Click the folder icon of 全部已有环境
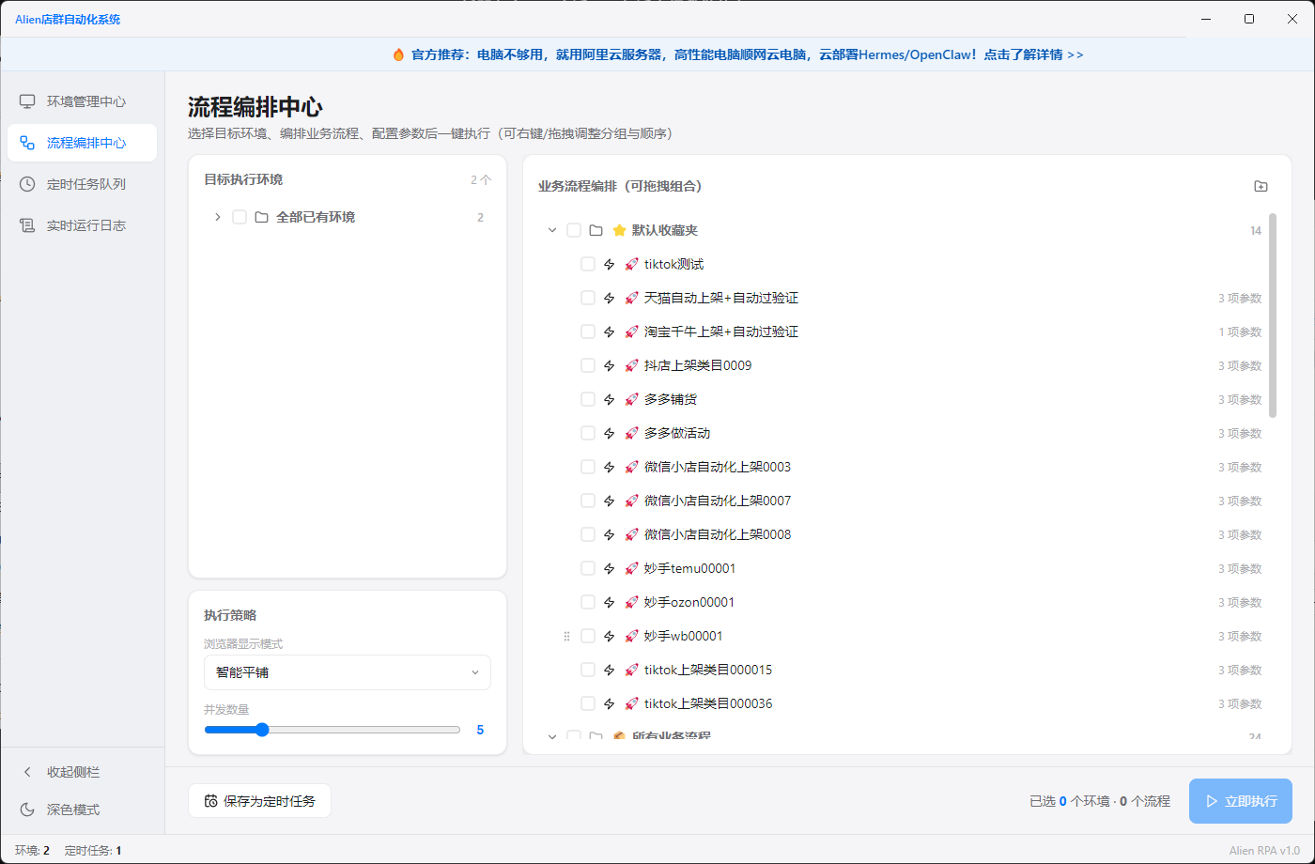 tap(262, 217)
